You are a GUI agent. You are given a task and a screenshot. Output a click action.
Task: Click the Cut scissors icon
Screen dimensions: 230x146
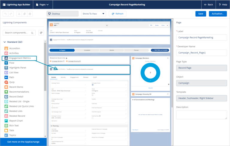[19, 14]
